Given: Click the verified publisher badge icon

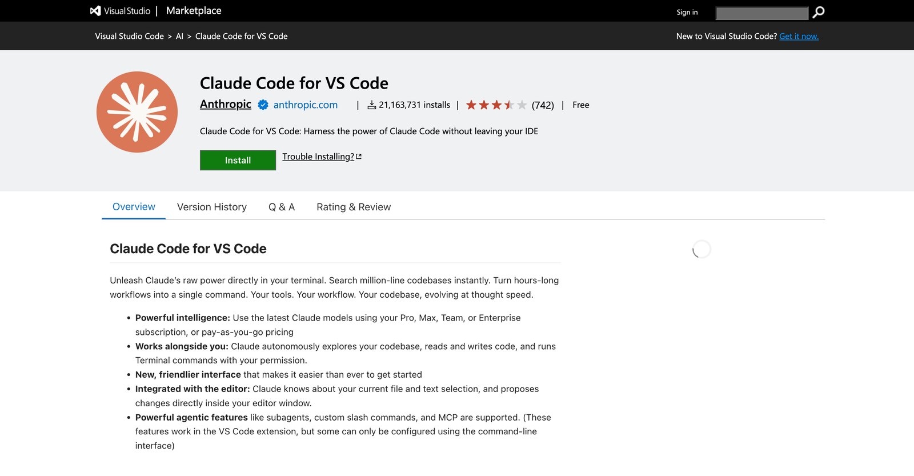Looking at the screenshot, I should [263, 105].
